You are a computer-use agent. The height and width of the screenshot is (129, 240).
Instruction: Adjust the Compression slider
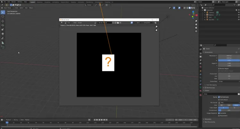(228, 110)
